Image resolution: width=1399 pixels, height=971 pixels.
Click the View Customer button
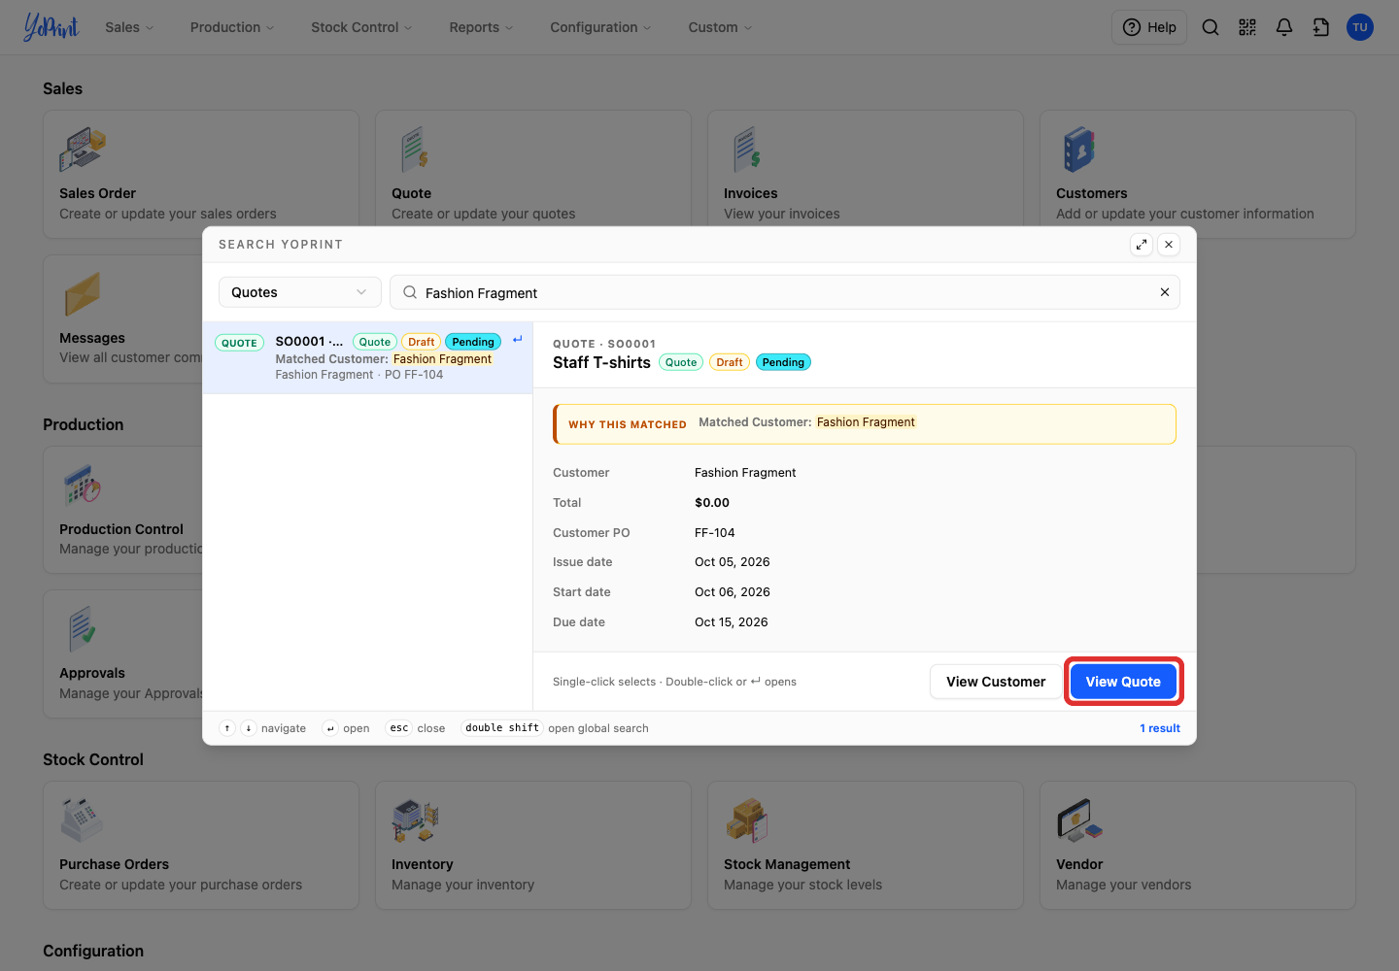click(x=996, y=682)
